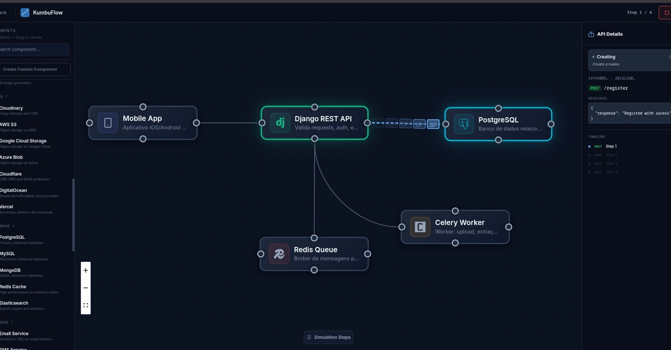Choose the DigitalOcean component
Viewport: 671px width, 350px height.
point(36,193)
